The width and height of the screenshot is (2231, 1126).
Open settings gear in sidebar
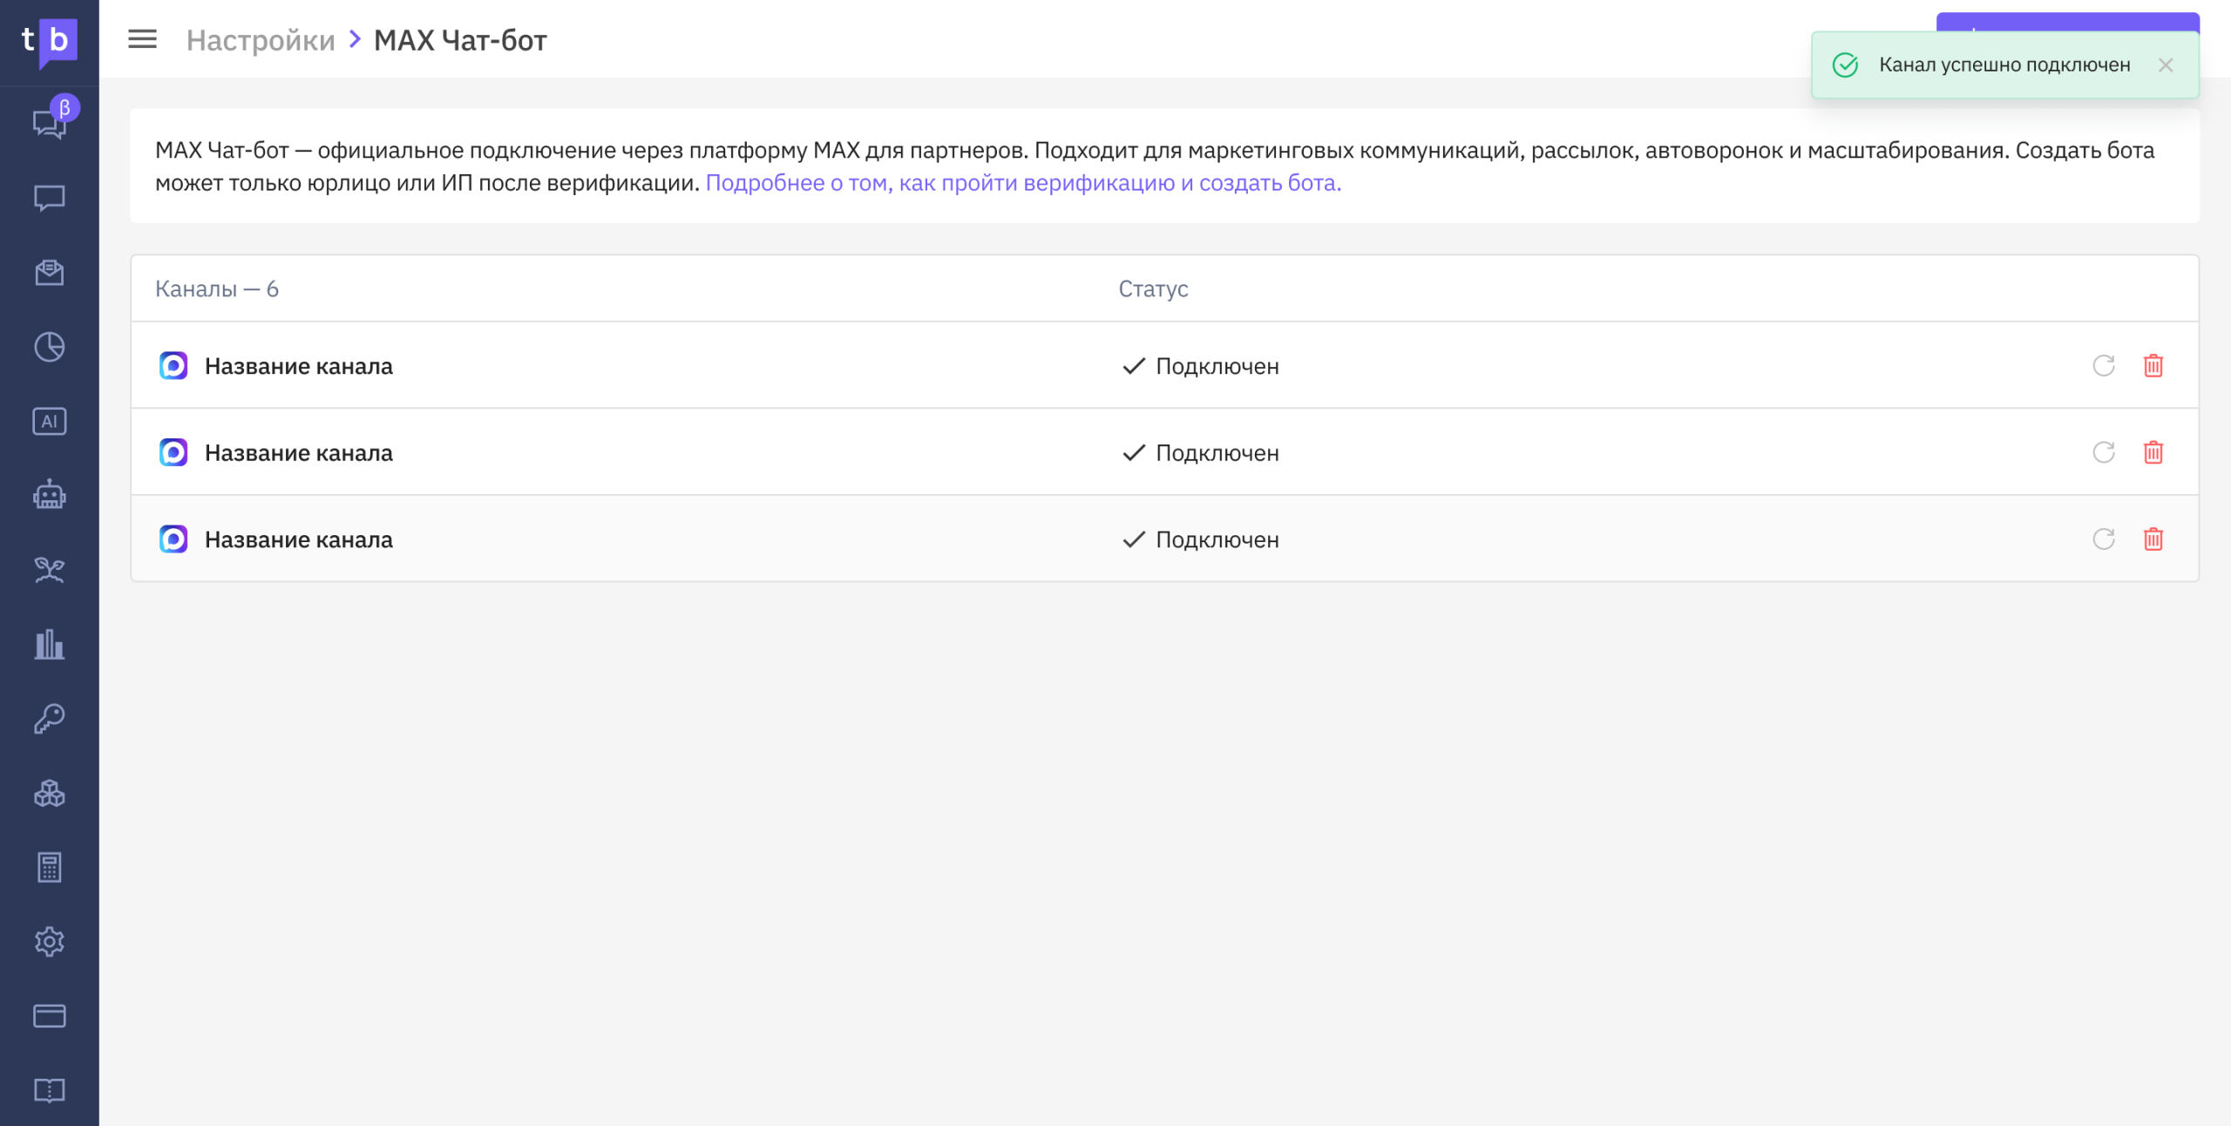(49, 941)
